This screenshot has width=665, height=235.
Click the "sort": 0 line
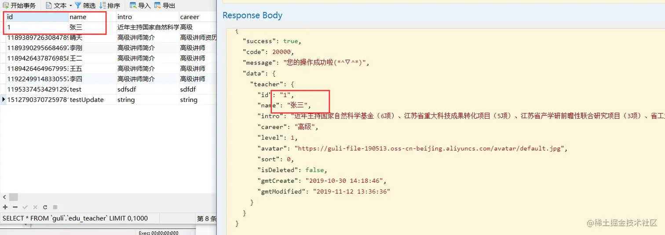click(275, 159)
